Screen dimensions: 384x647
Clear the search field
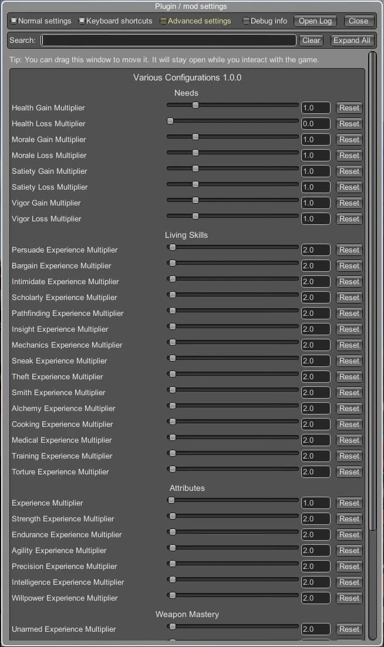pos(311,41)
